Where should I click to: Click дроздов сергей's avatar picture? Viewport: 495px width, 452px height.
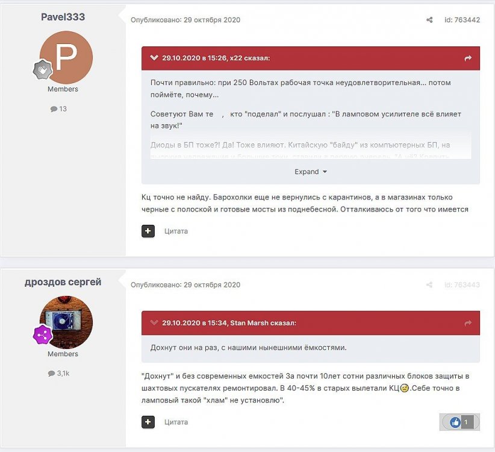point(66,322)
